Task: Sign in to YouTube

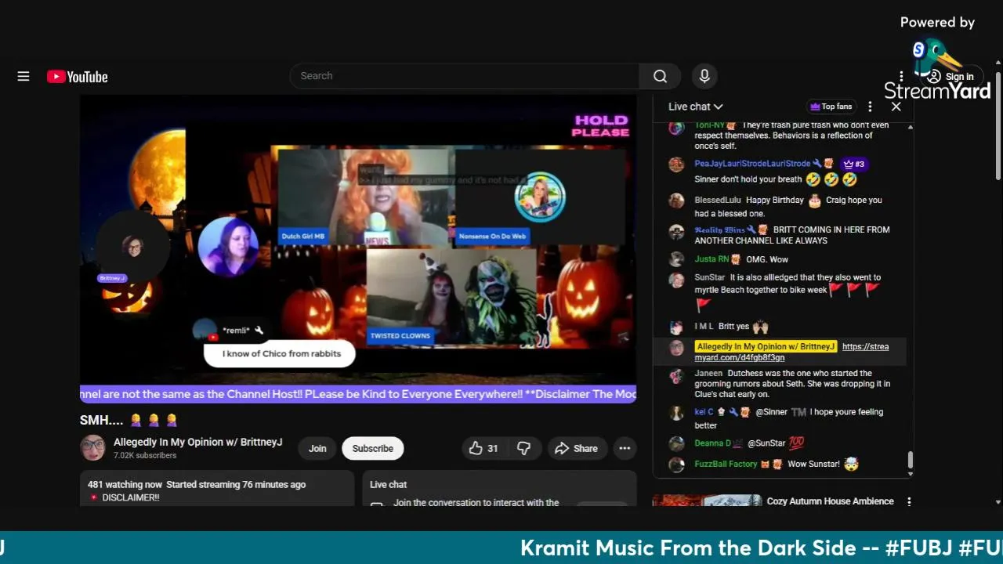Action: click(950, 77)
